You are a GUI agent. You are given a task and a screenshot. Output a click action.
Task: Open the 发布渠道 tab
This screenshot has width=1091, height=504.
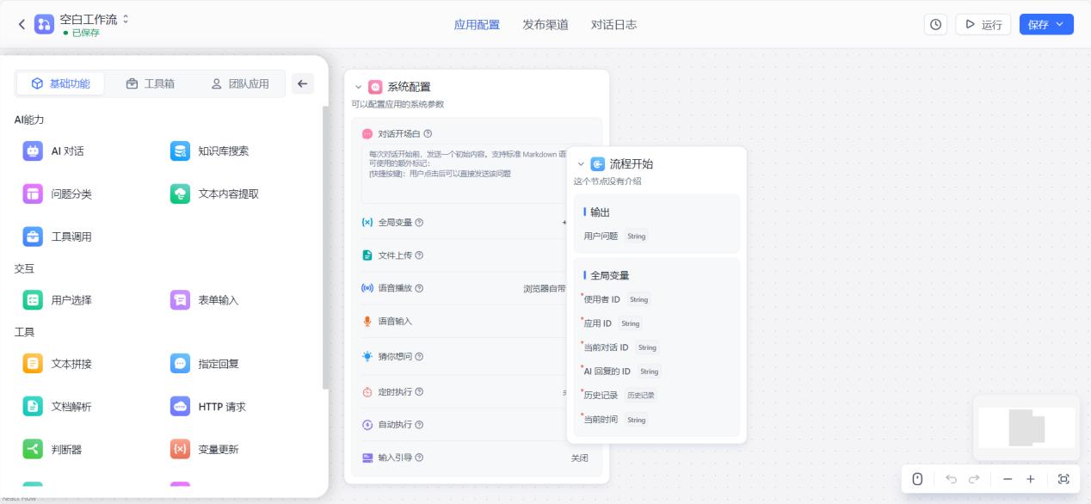(x=545, y=25)
